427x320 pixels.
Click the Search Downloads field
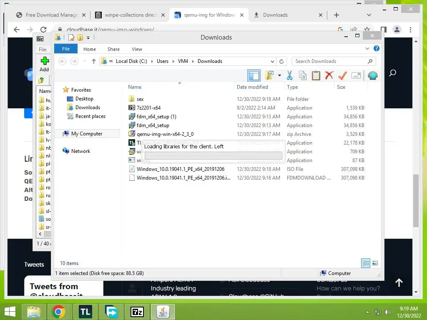point(334,61)
